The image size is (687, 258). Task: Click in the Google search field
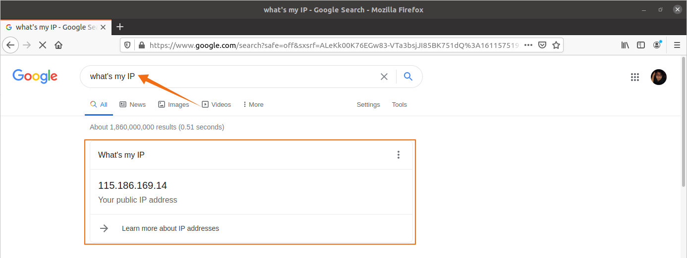(248, 77)
